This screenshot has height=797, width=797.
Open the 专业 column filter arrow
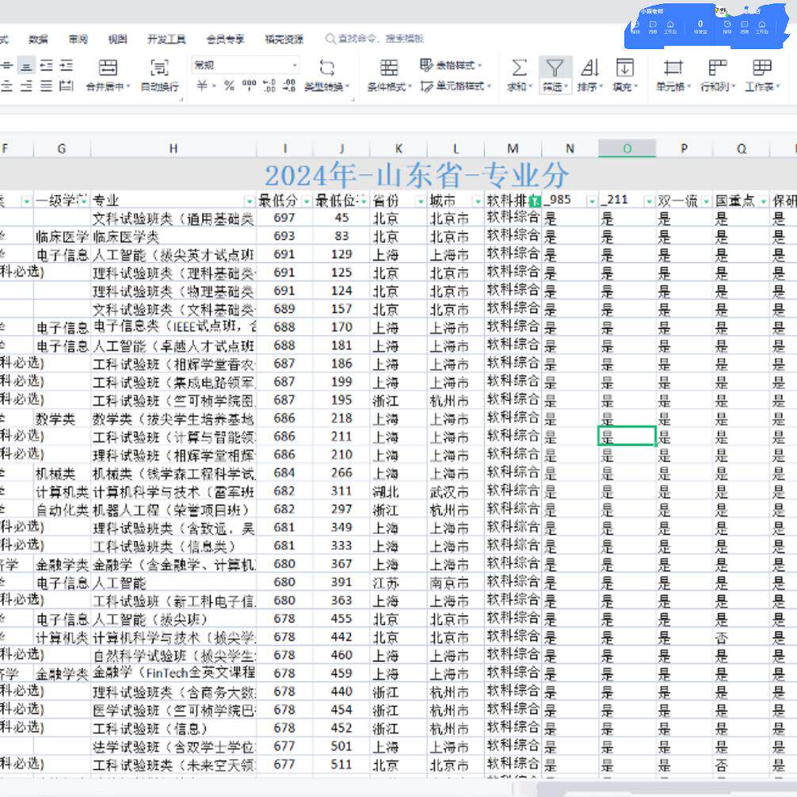click(250, 201)
